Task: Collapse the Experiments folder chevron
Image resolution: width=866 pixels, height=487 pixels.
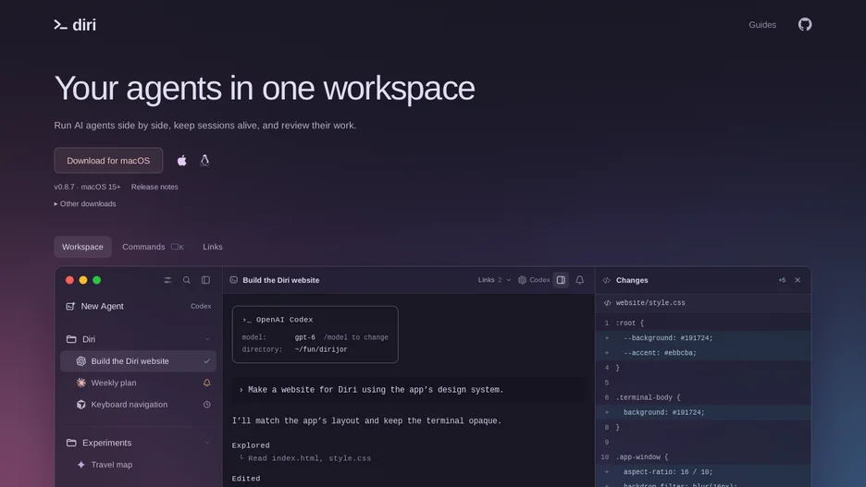Action: point(207,443)
